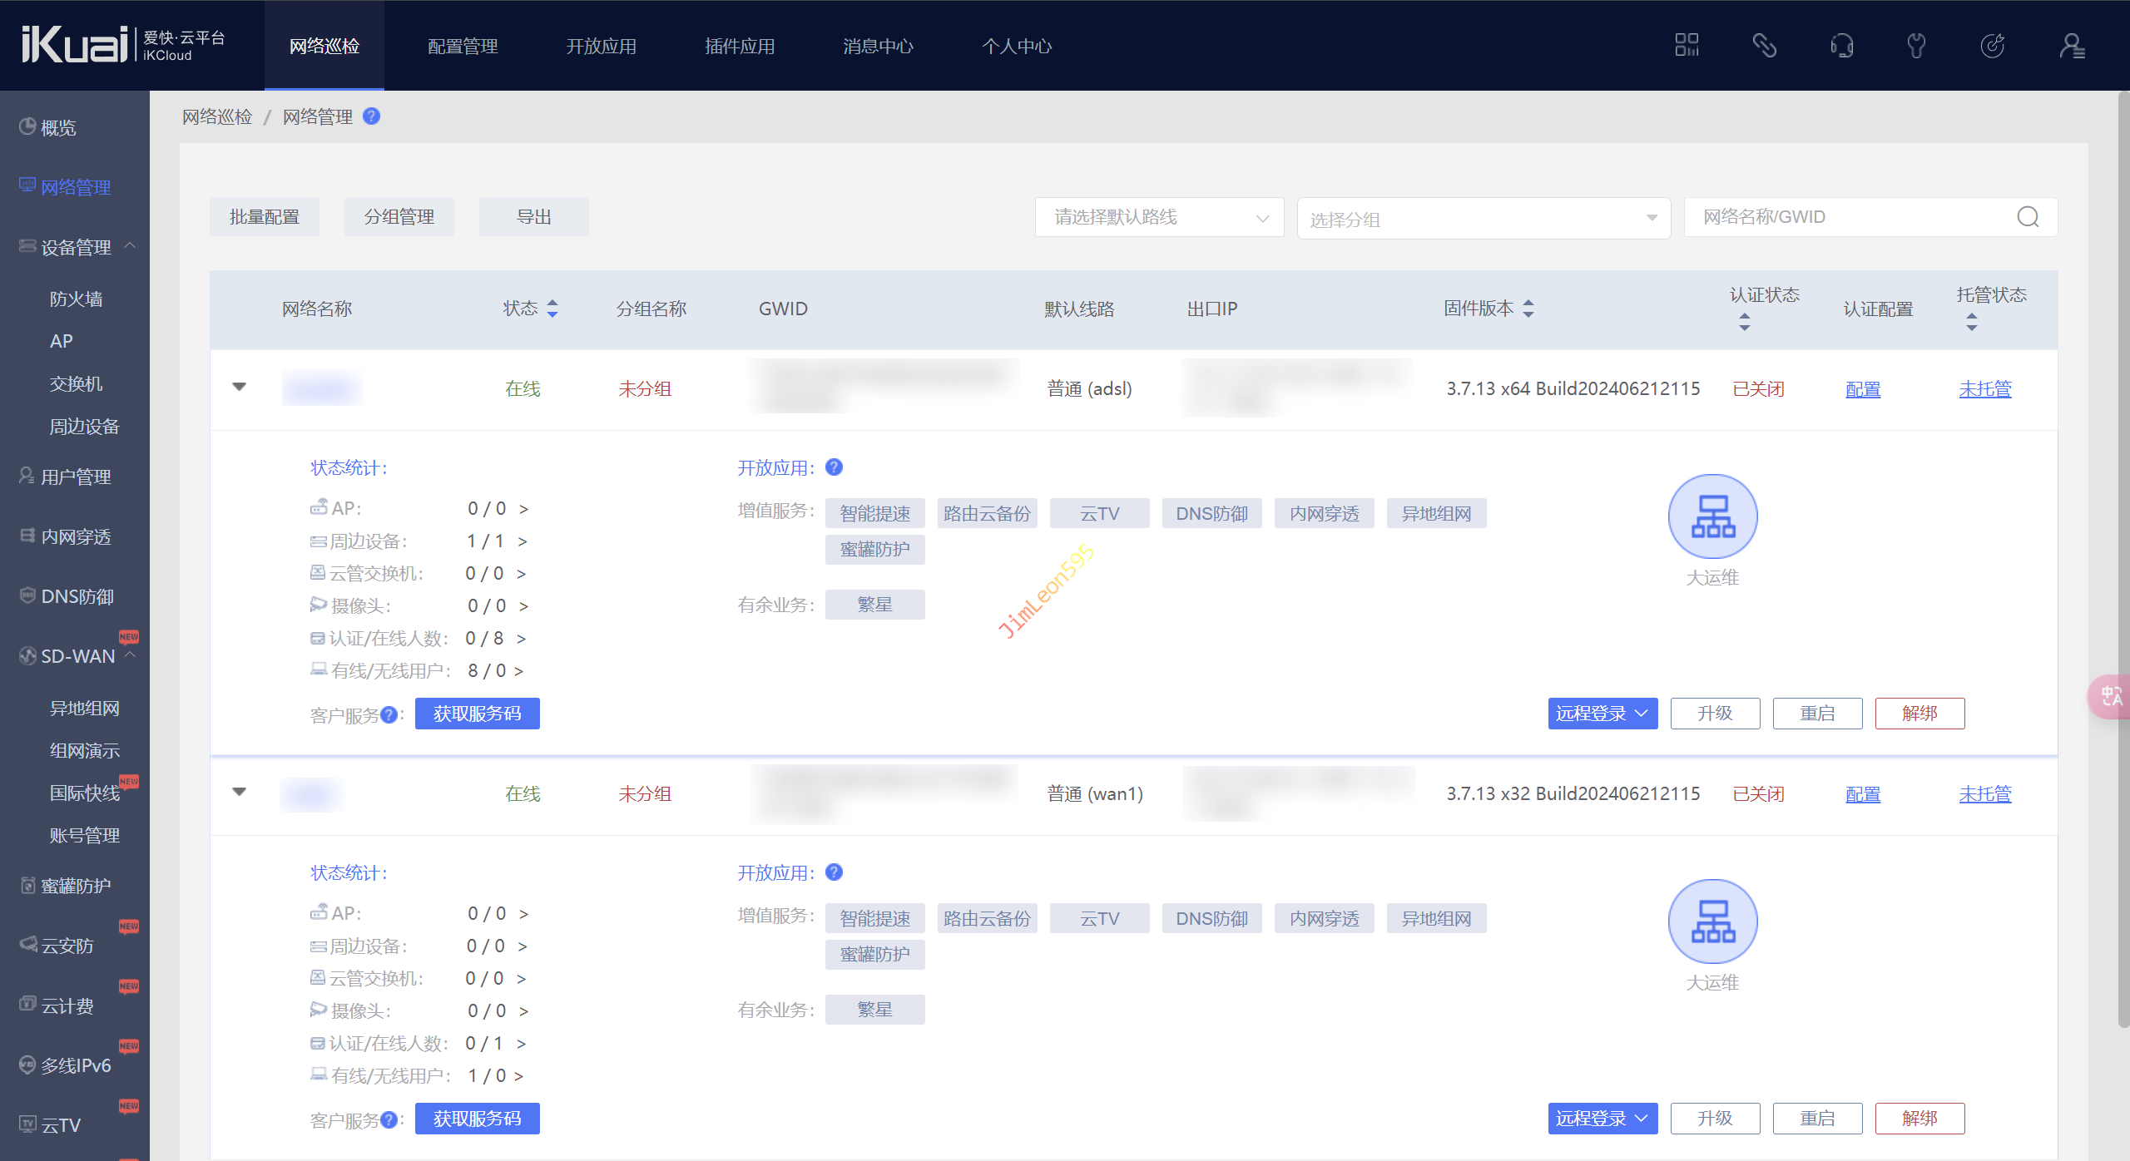
Task: Click the customer service headset icon
Action: click(x=1841, y=45)
